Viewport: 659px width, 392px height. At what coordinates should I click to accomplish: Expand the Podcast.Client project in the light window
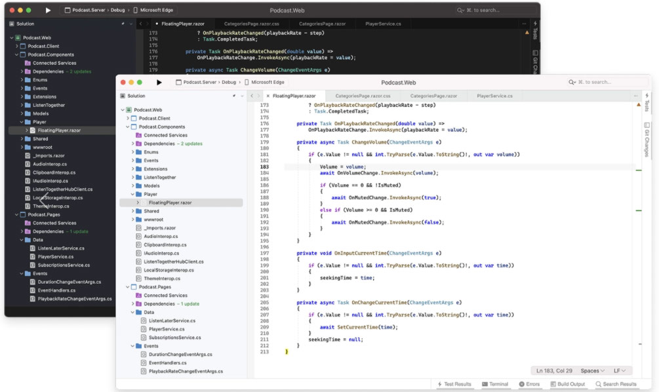[x=128, y=119]
